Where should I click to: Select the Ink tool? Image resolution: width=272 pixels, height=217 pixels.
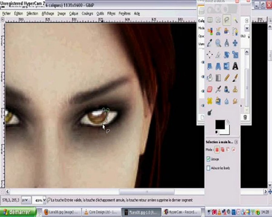(227, 90)
